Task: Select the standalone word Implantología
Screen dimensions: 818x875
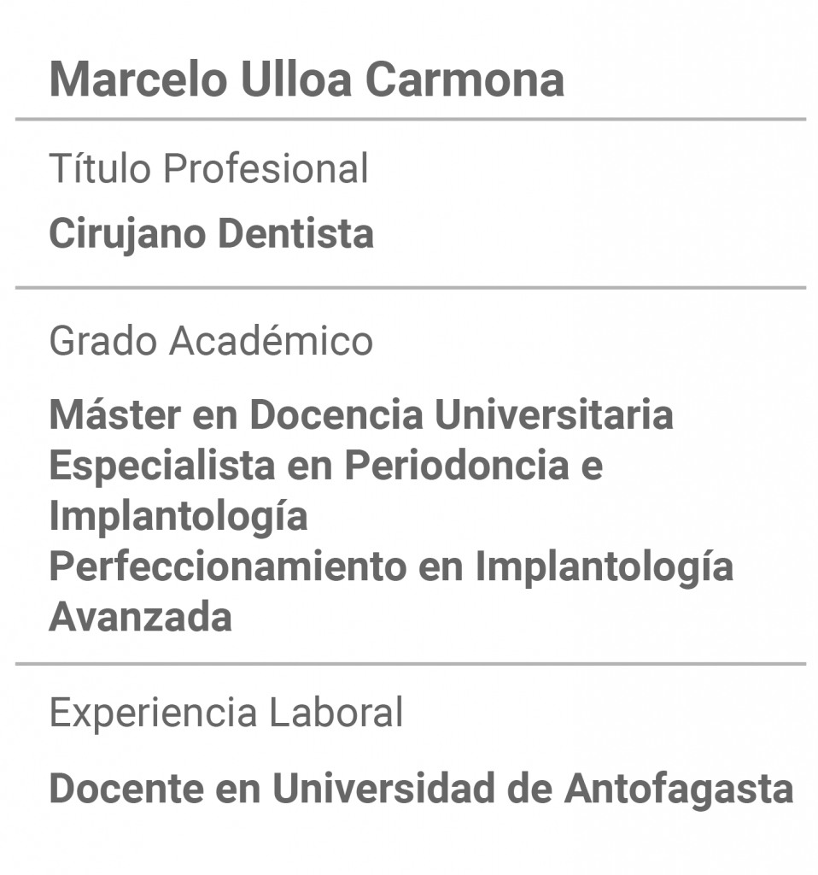Action: click(x=178, y=517)
